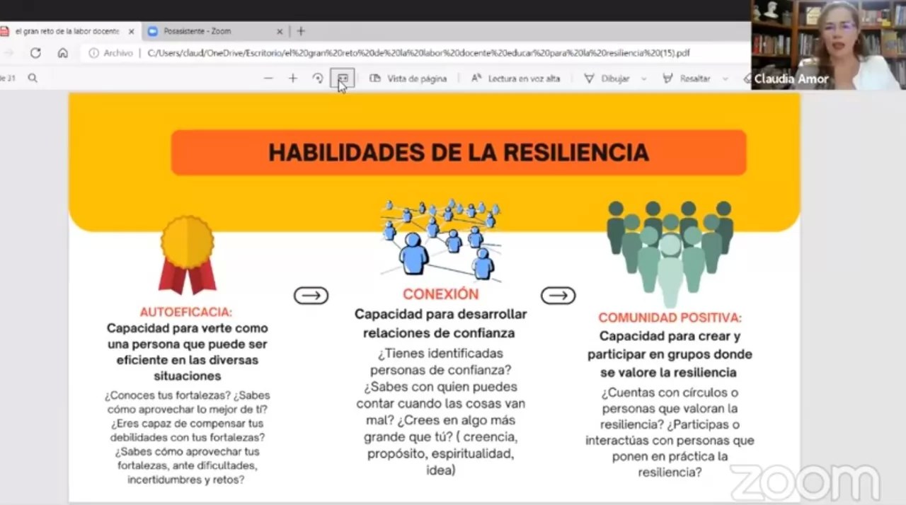
Task: Rotate the PDF page
Action: click(317, 78)
